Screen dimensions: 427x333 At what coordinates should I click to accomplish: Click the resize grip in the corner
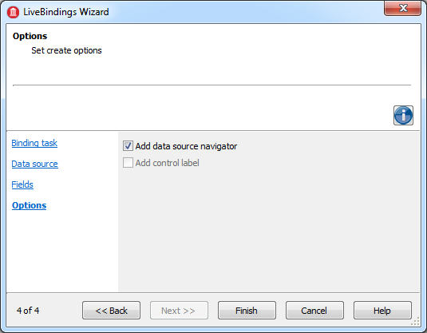point(416,322)
